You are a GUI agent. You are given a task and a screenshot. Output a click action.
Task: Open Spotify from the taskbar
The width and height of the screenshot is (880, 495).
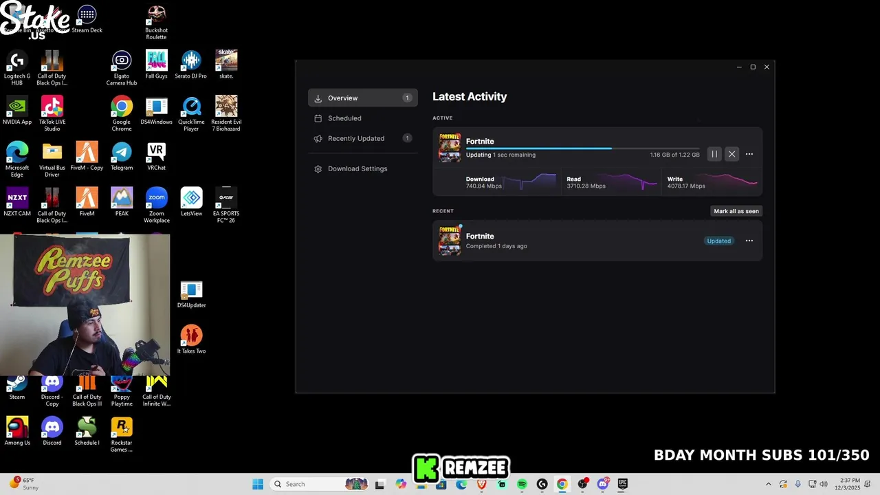[x=522, y=484]
